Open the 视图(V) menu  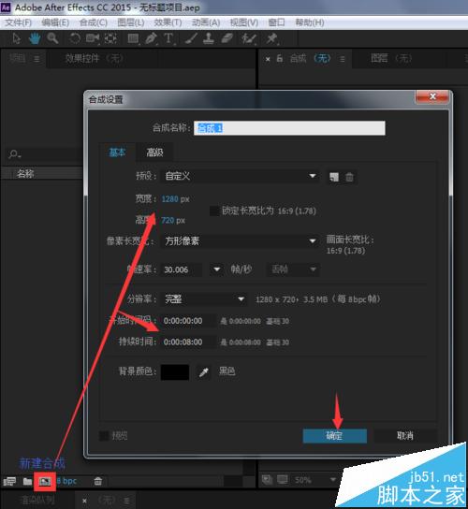click(x=244, y=22)
